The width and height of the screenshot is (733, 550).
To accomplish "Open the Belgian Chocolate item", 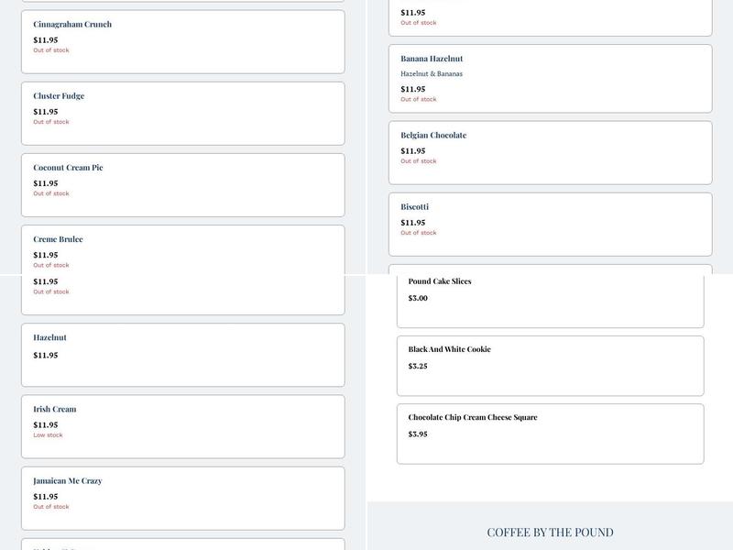I will [550, 152].
